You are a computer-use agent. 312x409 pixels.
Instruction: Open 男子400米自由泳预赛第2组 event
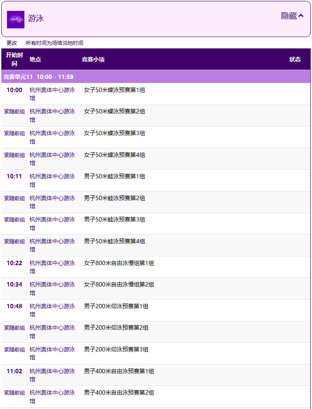(119, 392)
